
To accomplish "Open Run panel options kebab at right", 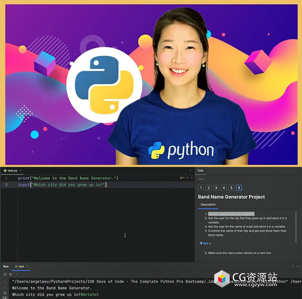I will tap(293, 266).
